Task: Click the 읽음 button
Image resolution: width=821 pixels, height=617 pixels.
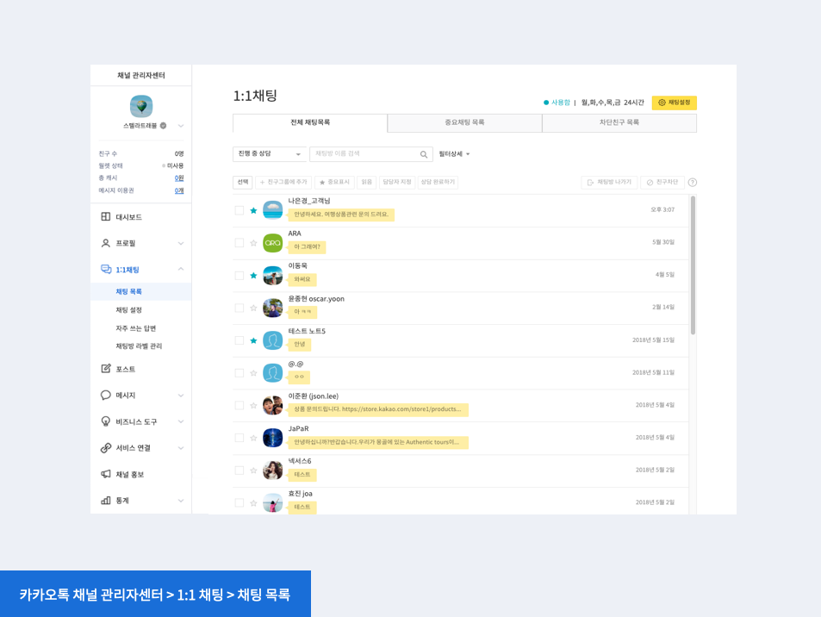Action: point(366,183)
